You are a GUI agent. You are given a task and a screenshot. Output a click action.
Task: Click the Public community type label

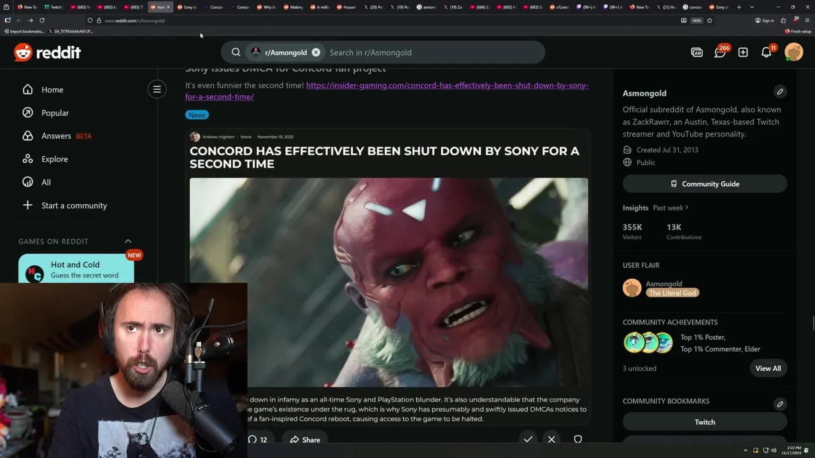[646, 162]
